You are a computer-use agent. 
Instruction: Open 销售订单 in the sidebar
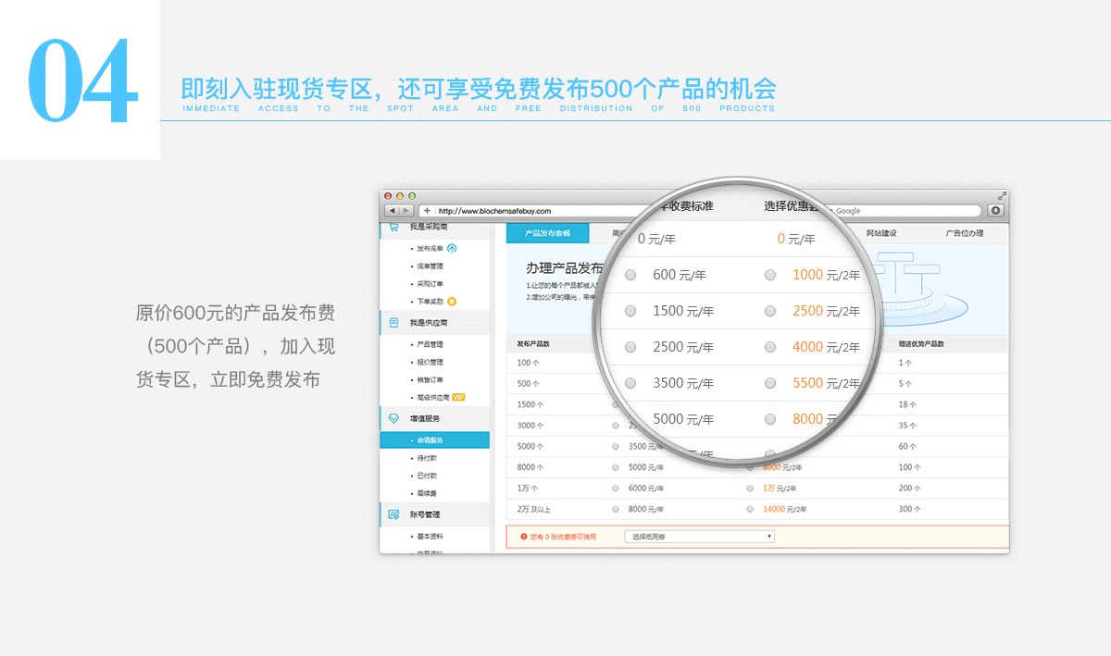point(430,379)
